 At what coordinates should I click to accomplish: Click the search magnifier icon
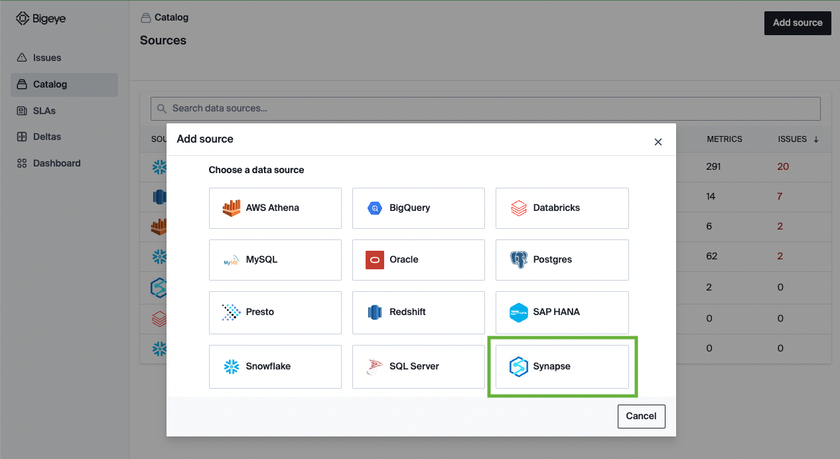tap(162, 108)
